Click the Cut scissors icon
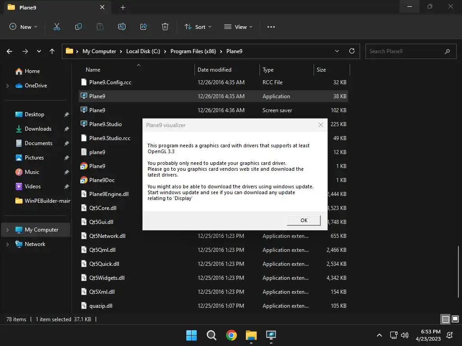This screenshot has height=346, width=462. point(56,27)
